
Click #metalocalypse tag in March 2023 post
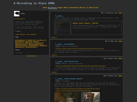(70, 79)
